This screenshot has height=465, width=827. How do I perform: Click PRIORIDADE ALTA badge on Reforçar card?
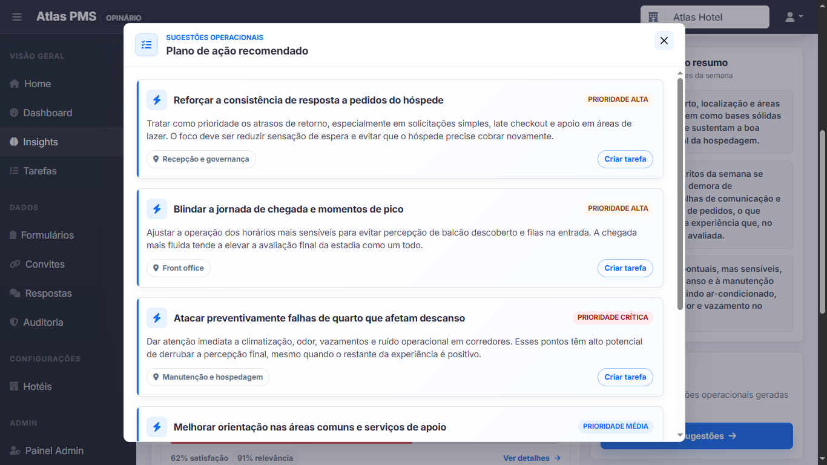pyautogui.click(x=618, y=99)
